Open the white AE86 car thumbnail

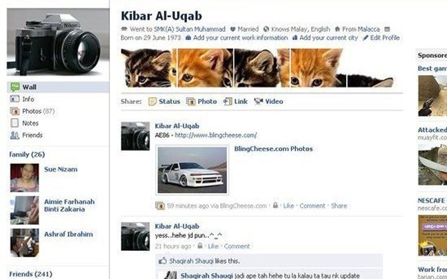coord(192,170)
